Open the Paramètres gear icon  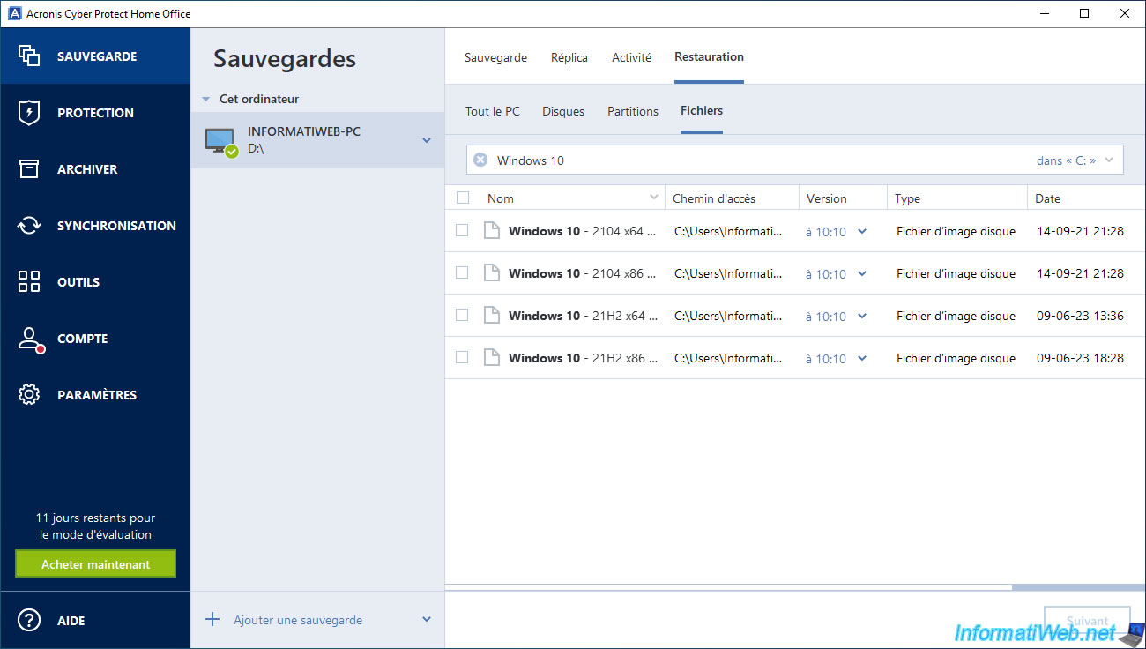29,395
